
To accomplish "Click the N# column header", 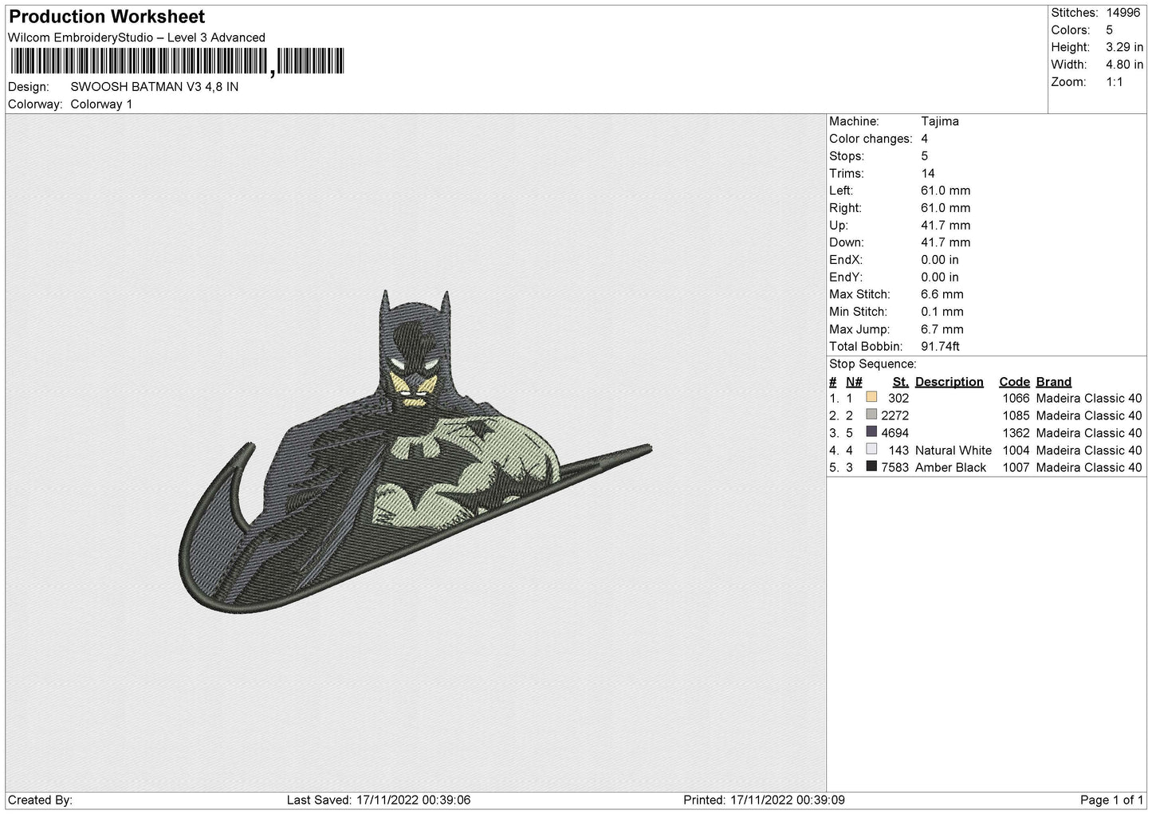I will (854, 382).
